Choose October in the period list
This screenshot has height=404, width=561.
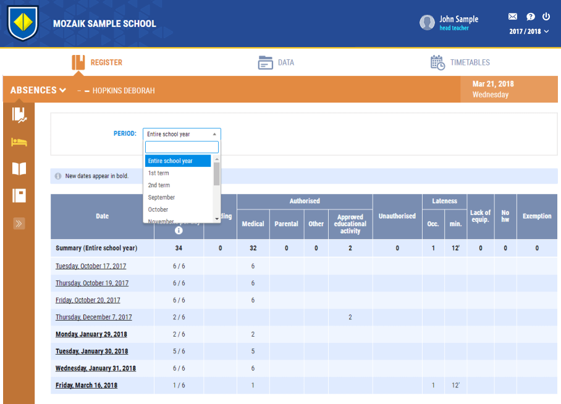158,209
